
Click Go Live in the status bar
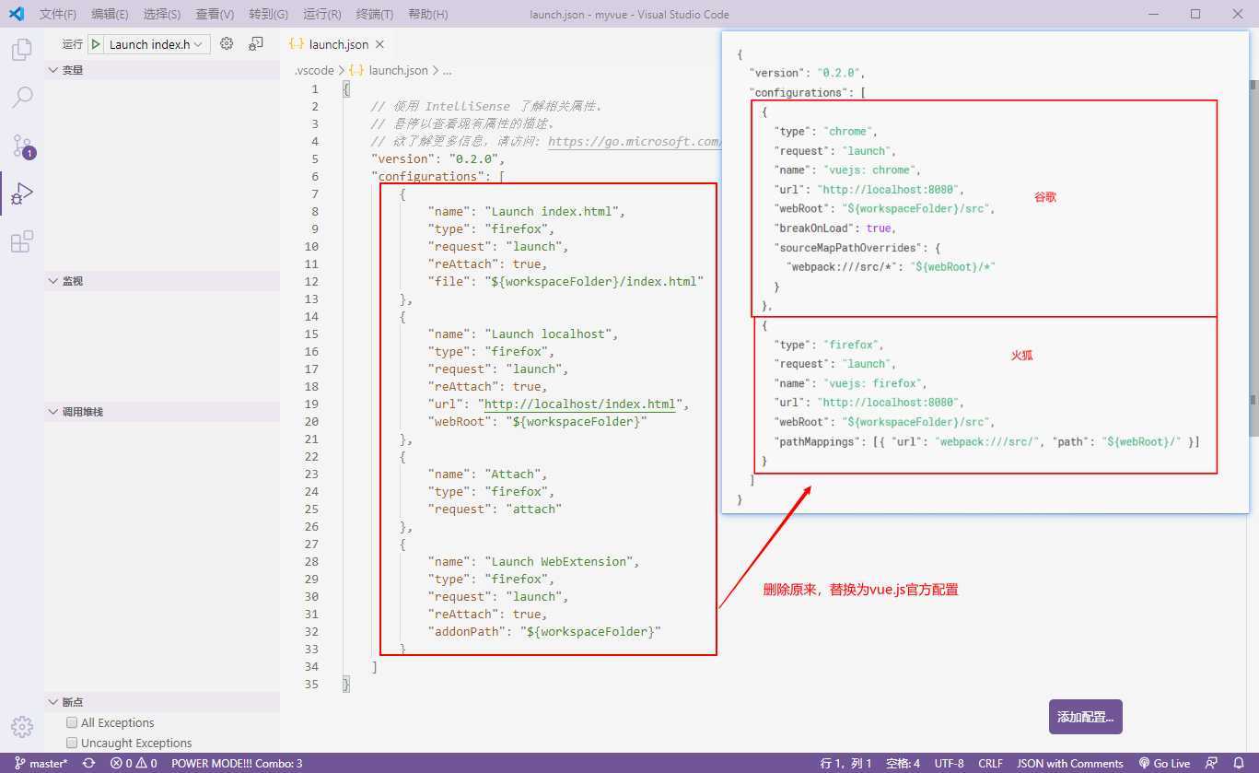pyautogui.click(x=1164, y=763)
